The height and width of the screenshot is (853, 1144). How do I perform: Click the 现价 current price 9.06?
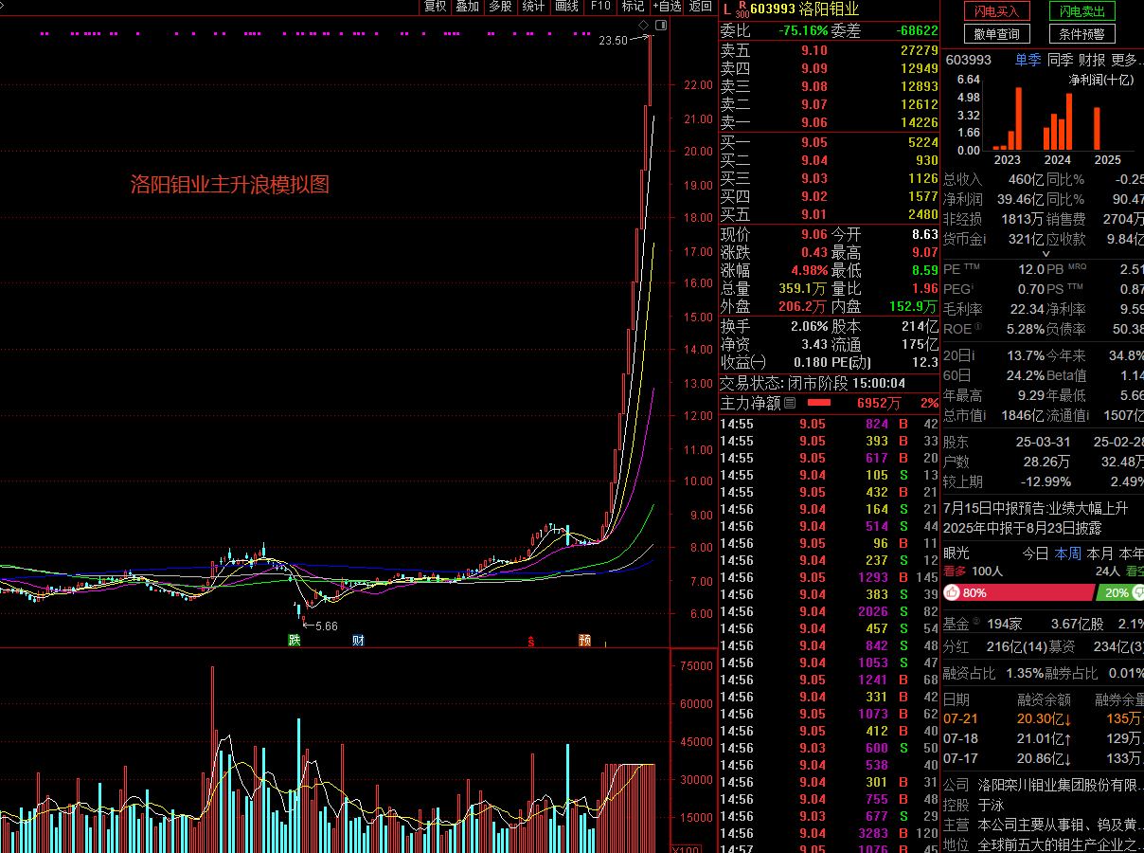click(814, 234)
